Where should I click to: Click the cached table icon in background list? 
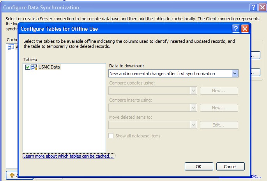[11, 47]
